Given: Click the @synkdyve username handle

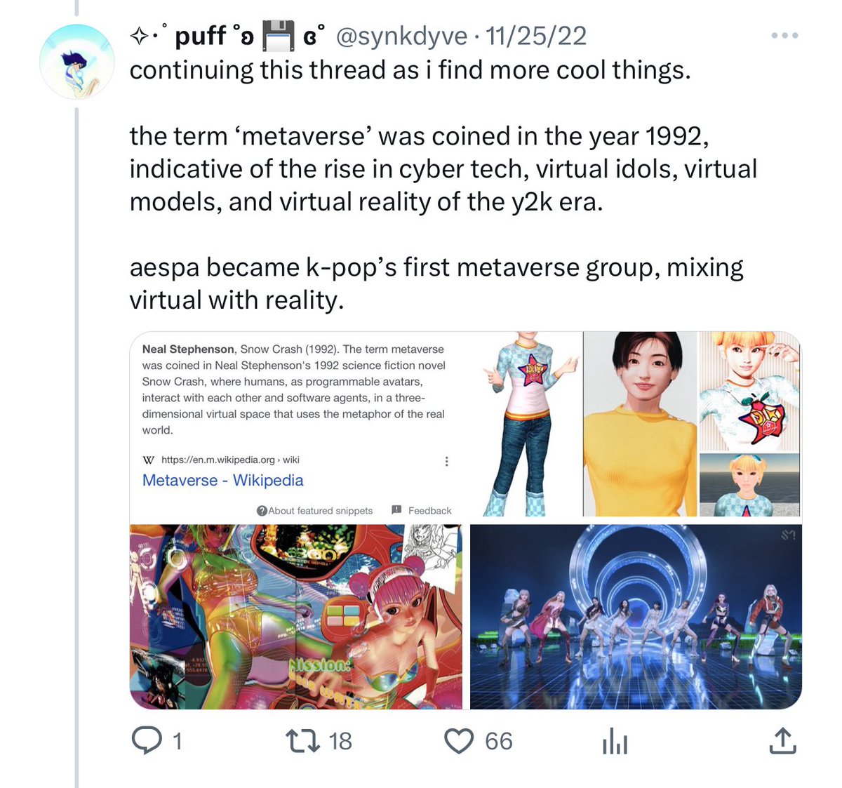Looking at the screenshot, I should point(402,36).
